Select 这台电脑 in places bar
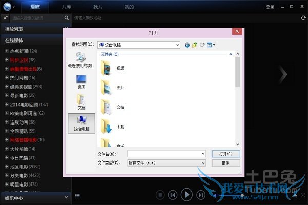This screenshot has width=308, height=205. (82, 124)
